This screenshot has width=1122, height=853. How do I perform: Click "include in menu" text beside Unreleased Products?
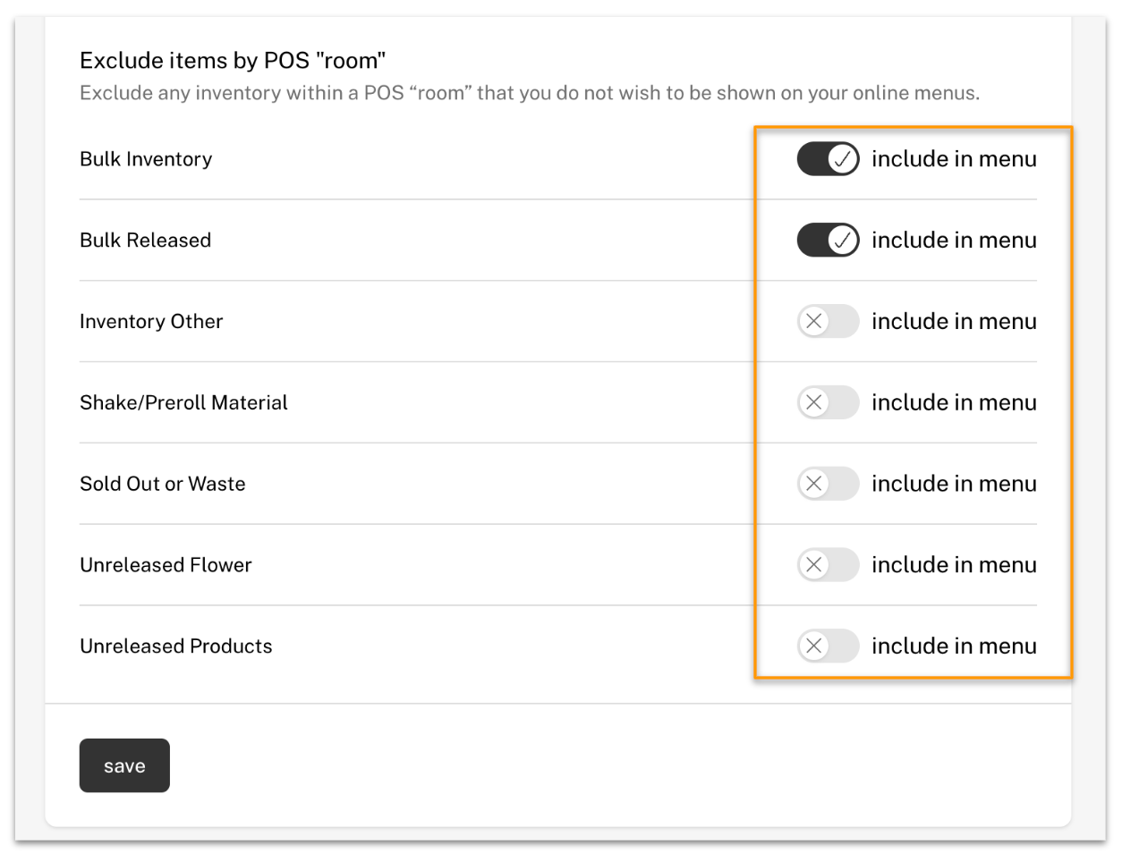(954, 646)
